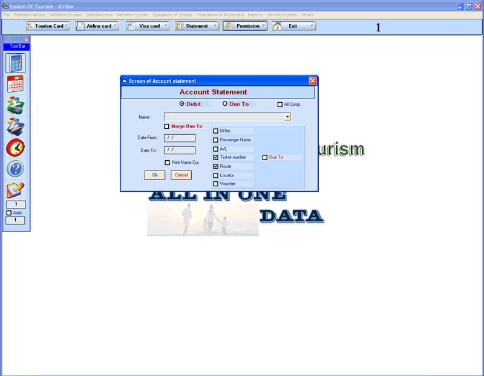Open the calendar icon in Tool Bar

[x=16, y=84]
